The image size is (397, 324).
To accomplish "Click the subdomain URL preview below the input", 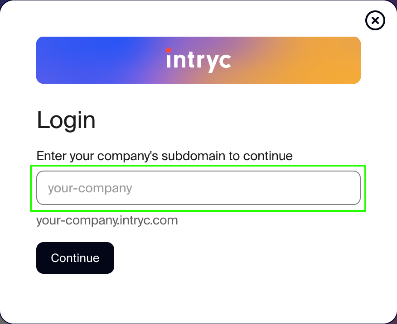I will 107,220.
